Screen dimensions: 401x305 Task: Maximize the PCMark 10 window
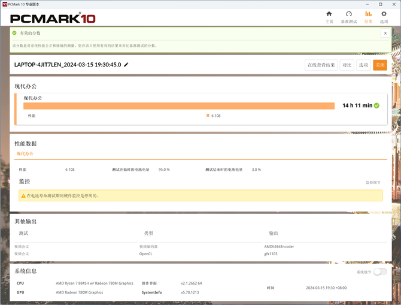coord(381,4)
